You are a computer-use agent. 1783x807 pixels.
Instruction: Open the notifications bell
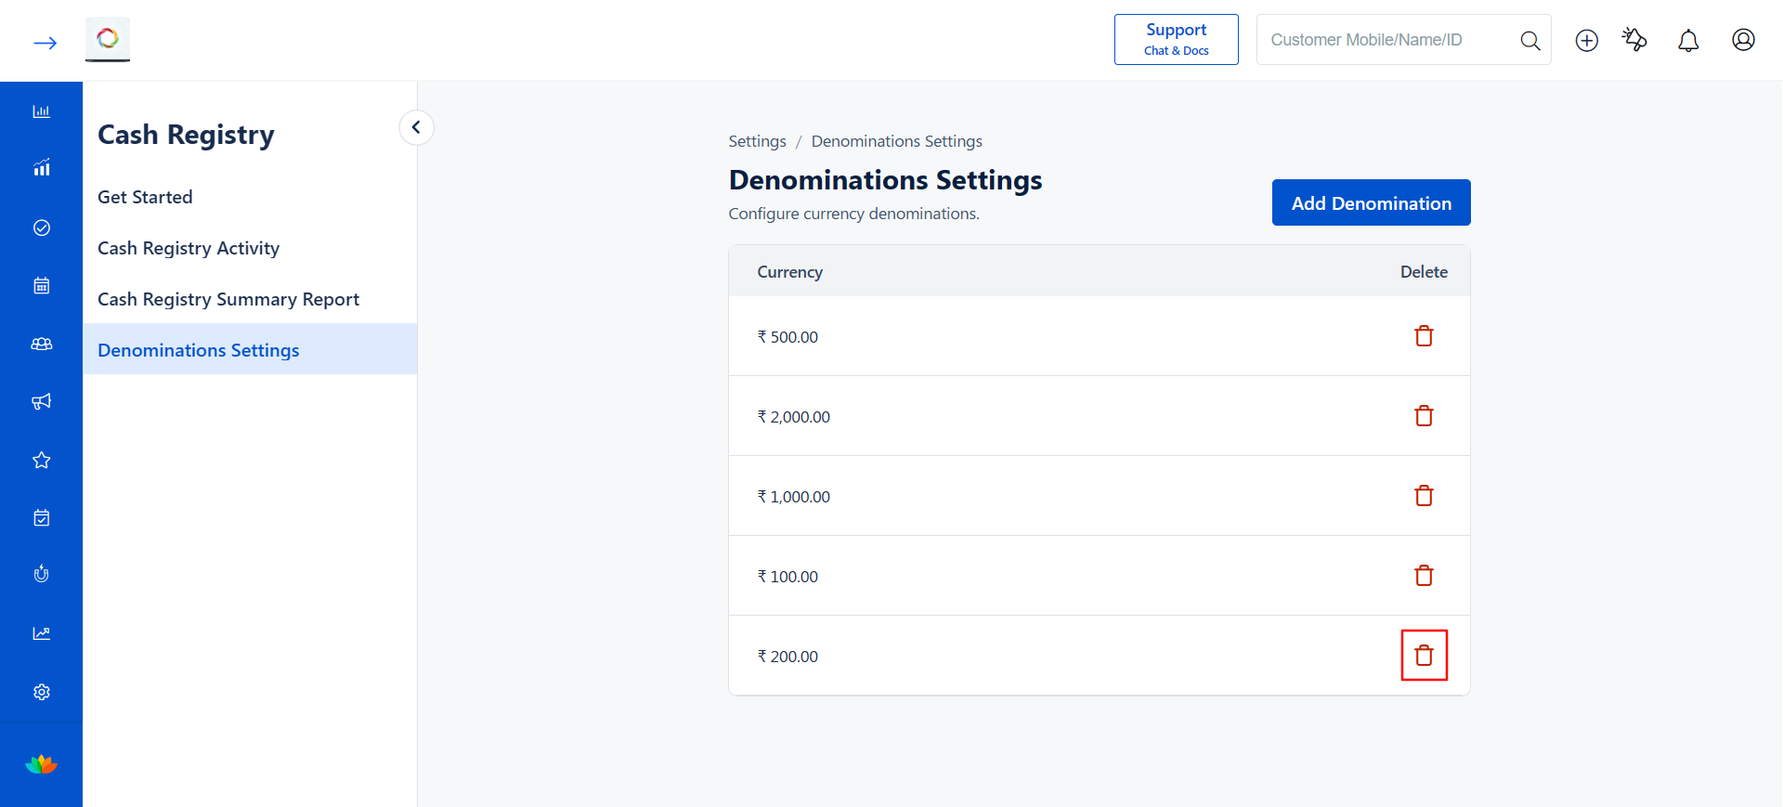pos(1688,40)
